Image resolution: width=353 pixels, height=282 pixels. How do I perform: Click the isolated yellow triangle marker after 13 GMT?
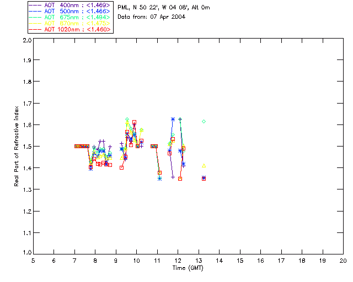tap(204, 166)
